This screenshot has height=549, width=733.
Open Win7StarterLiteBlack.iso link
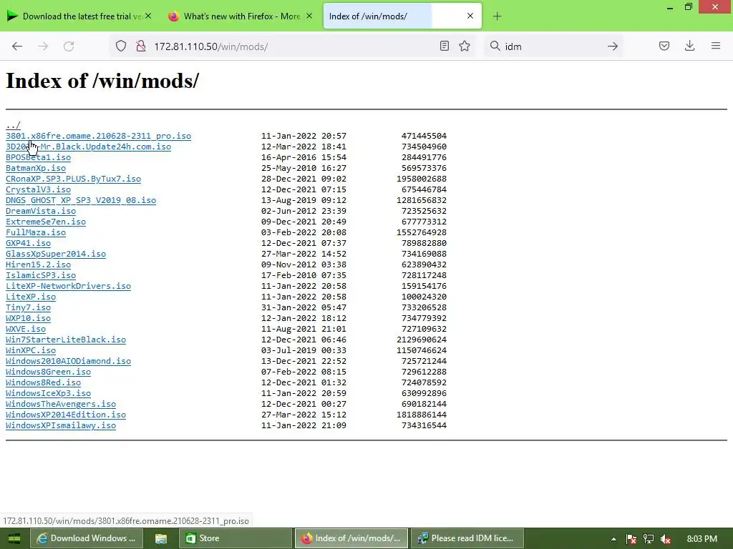click(66, 340)
